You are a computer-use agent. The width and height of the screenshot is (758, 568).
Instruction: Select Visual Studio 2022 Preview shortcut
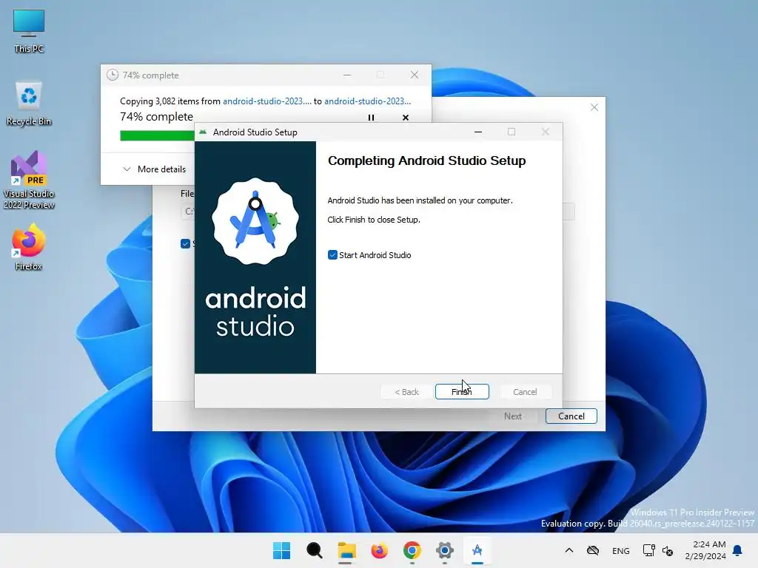29,180
